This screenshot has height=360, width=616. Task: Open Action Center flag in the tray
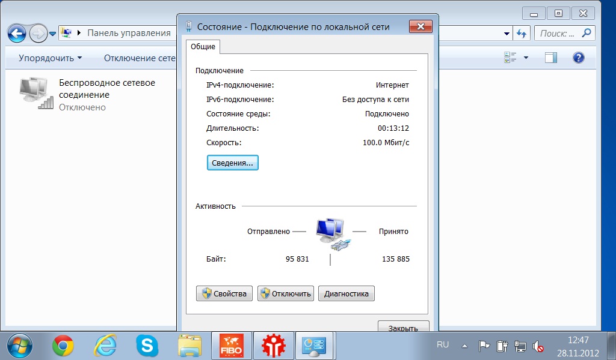coord(484,346)
